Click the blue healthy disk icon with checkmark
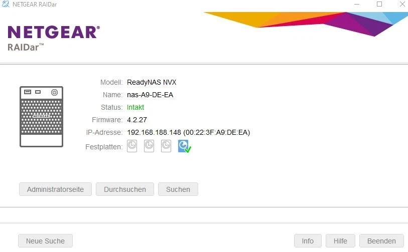This screenshot has height=252, width=408. pos(185,146)
